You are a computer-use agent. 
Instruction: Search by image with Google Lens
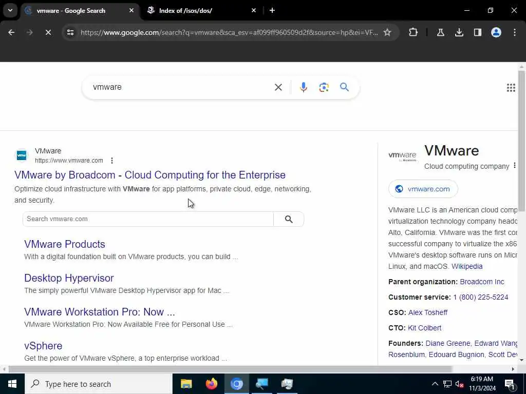324,87
